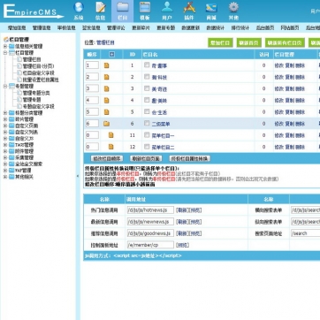This screenshot has width=320, height=320.
Task: Expand the 其他相关 tree node
Action: pos(5,177)
